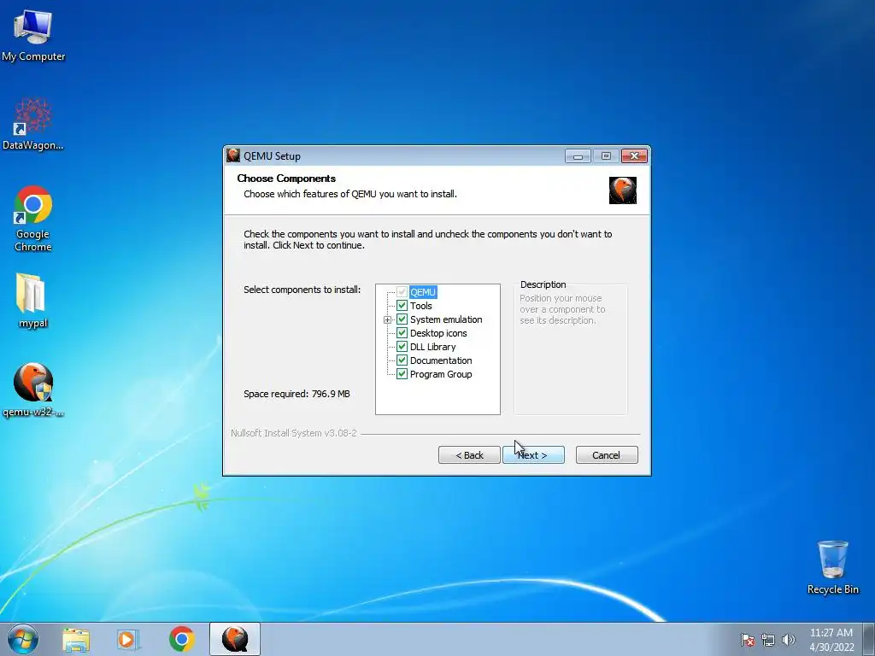
Task: Click the Next button
Action: (533, 454)
